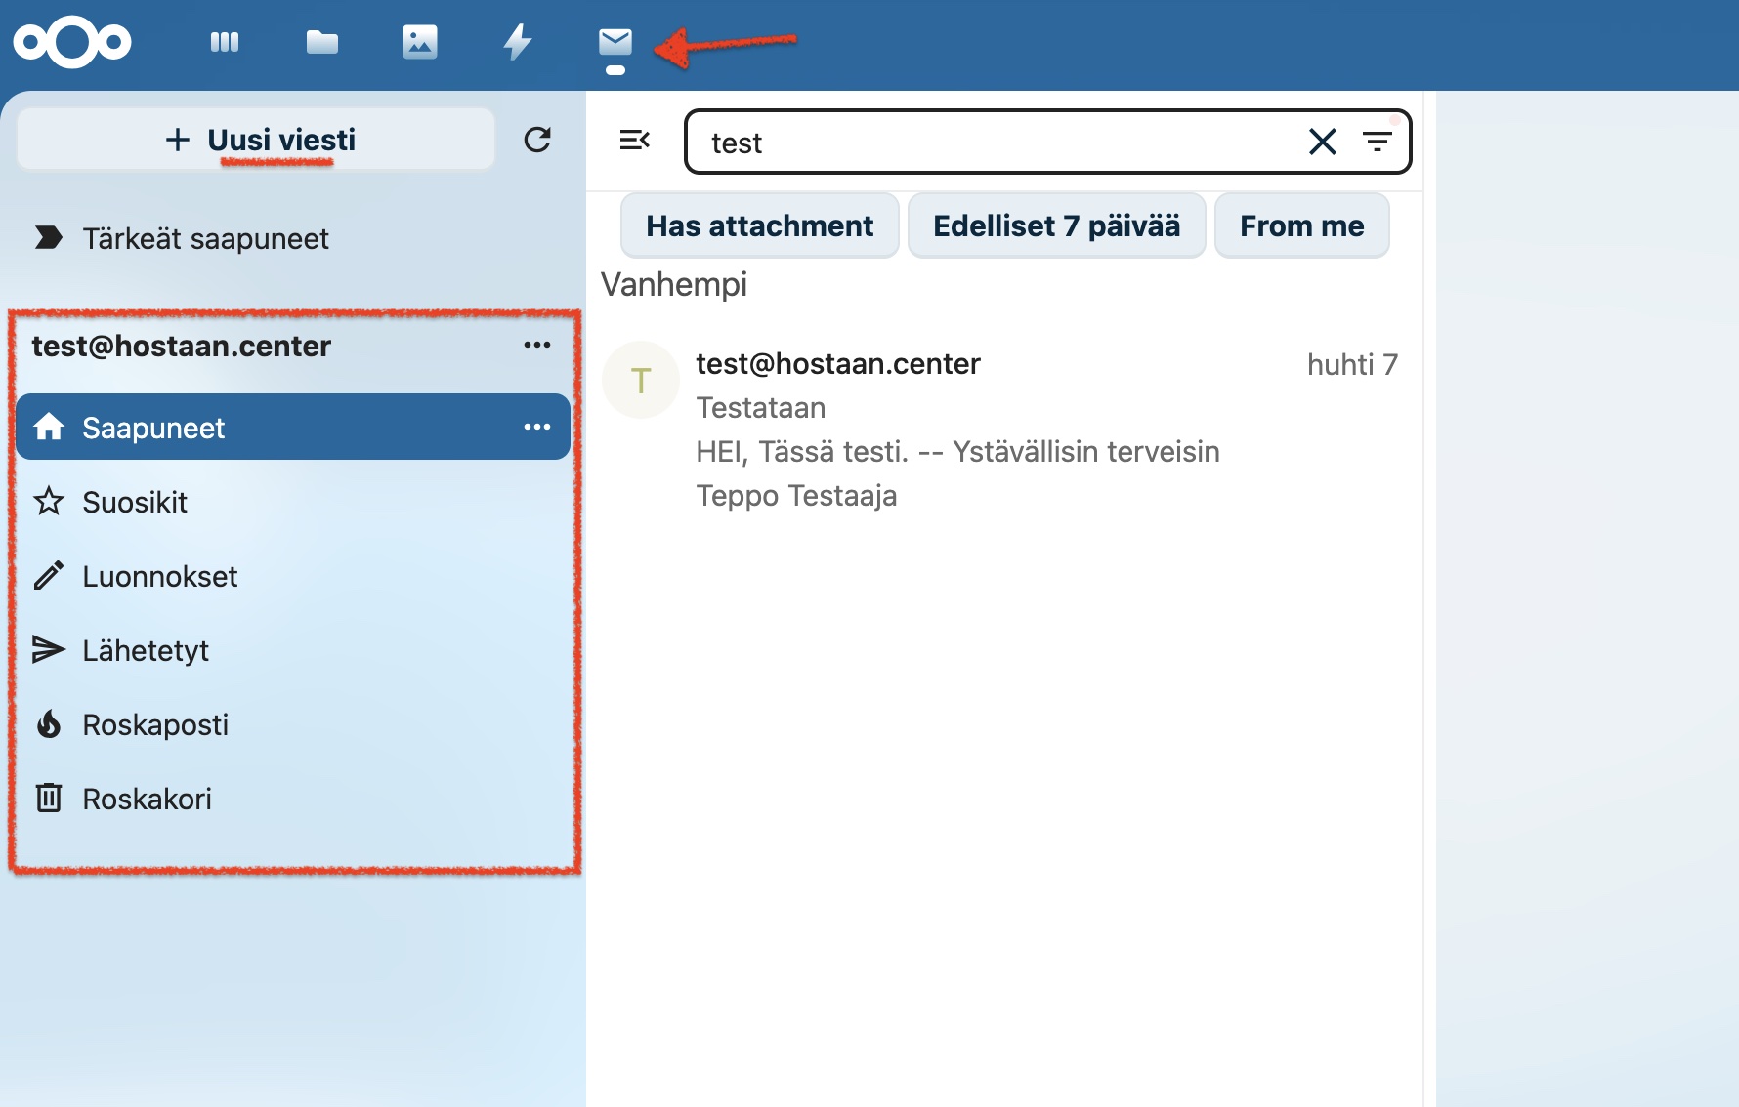Refresh the mailbox with reload icon
Screen dimensions: 1739x1107
(x=537, y=140)
